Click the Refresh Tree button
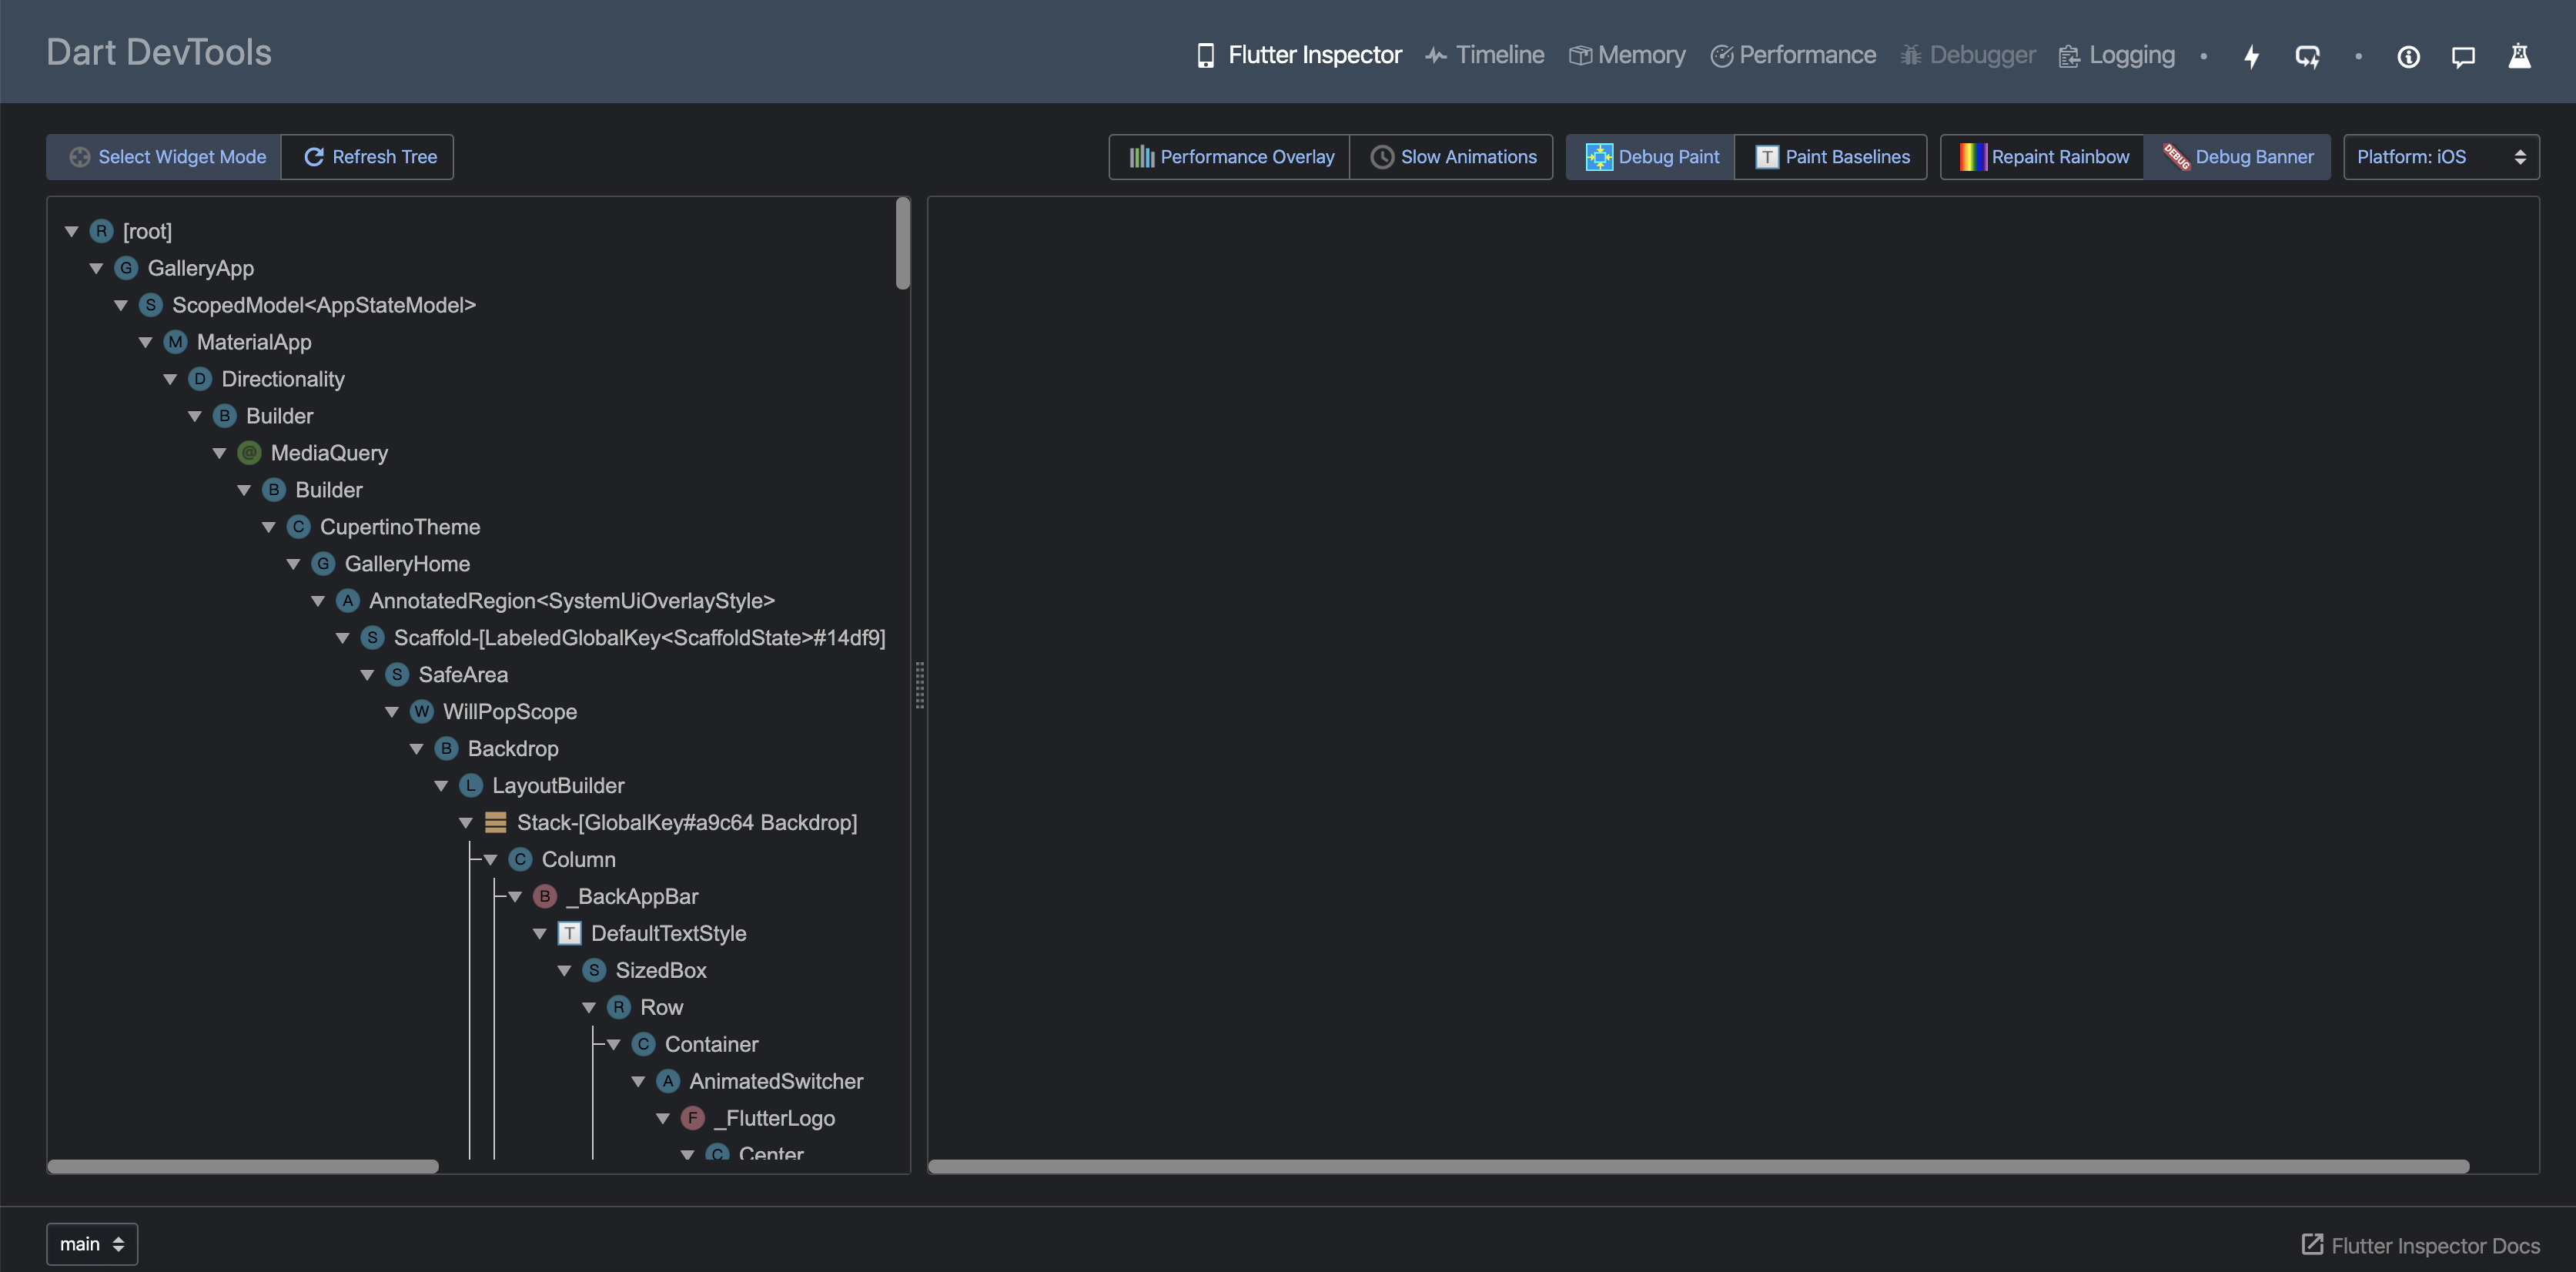 (368, 157)
